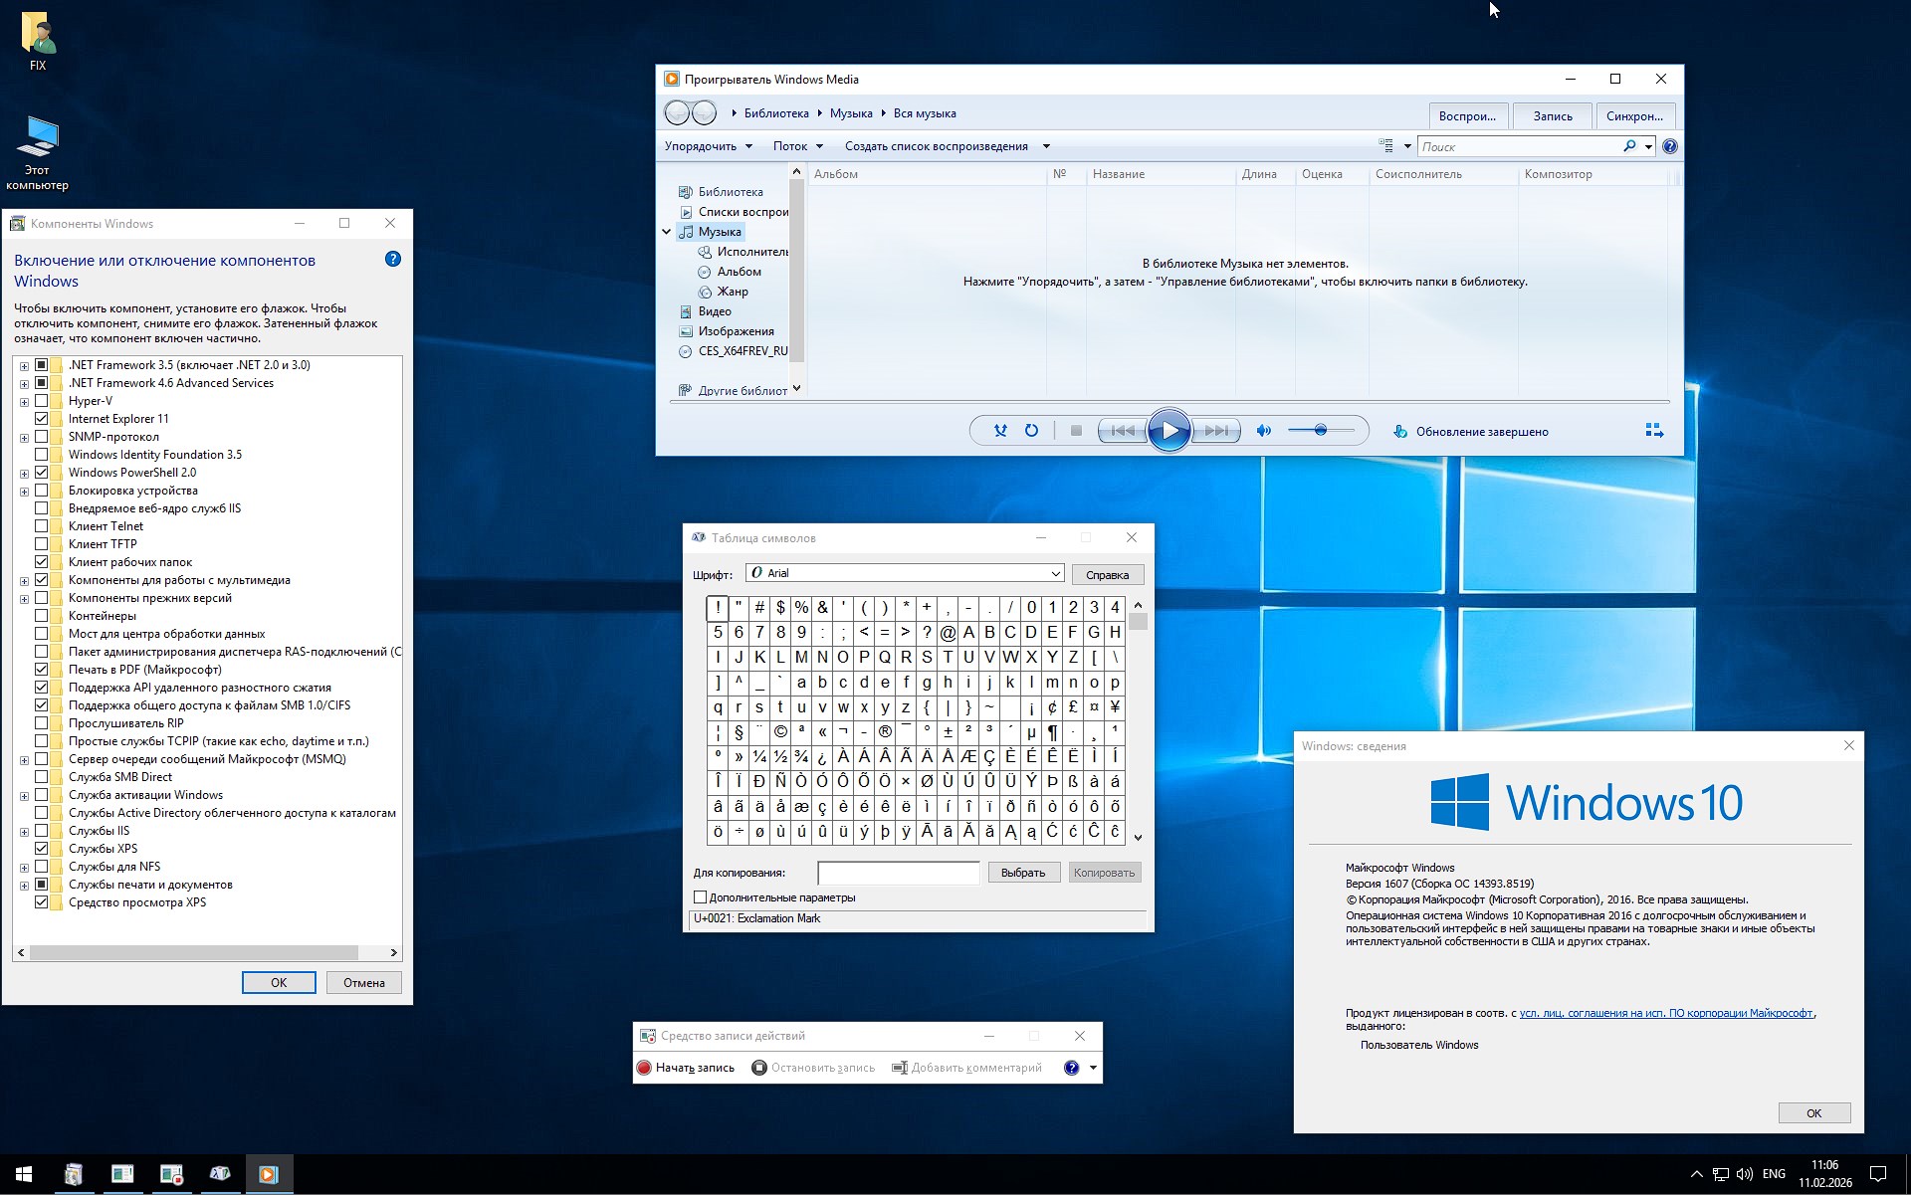
Task: Mute the Windows Media Player volume
Action: [1264, 430]
